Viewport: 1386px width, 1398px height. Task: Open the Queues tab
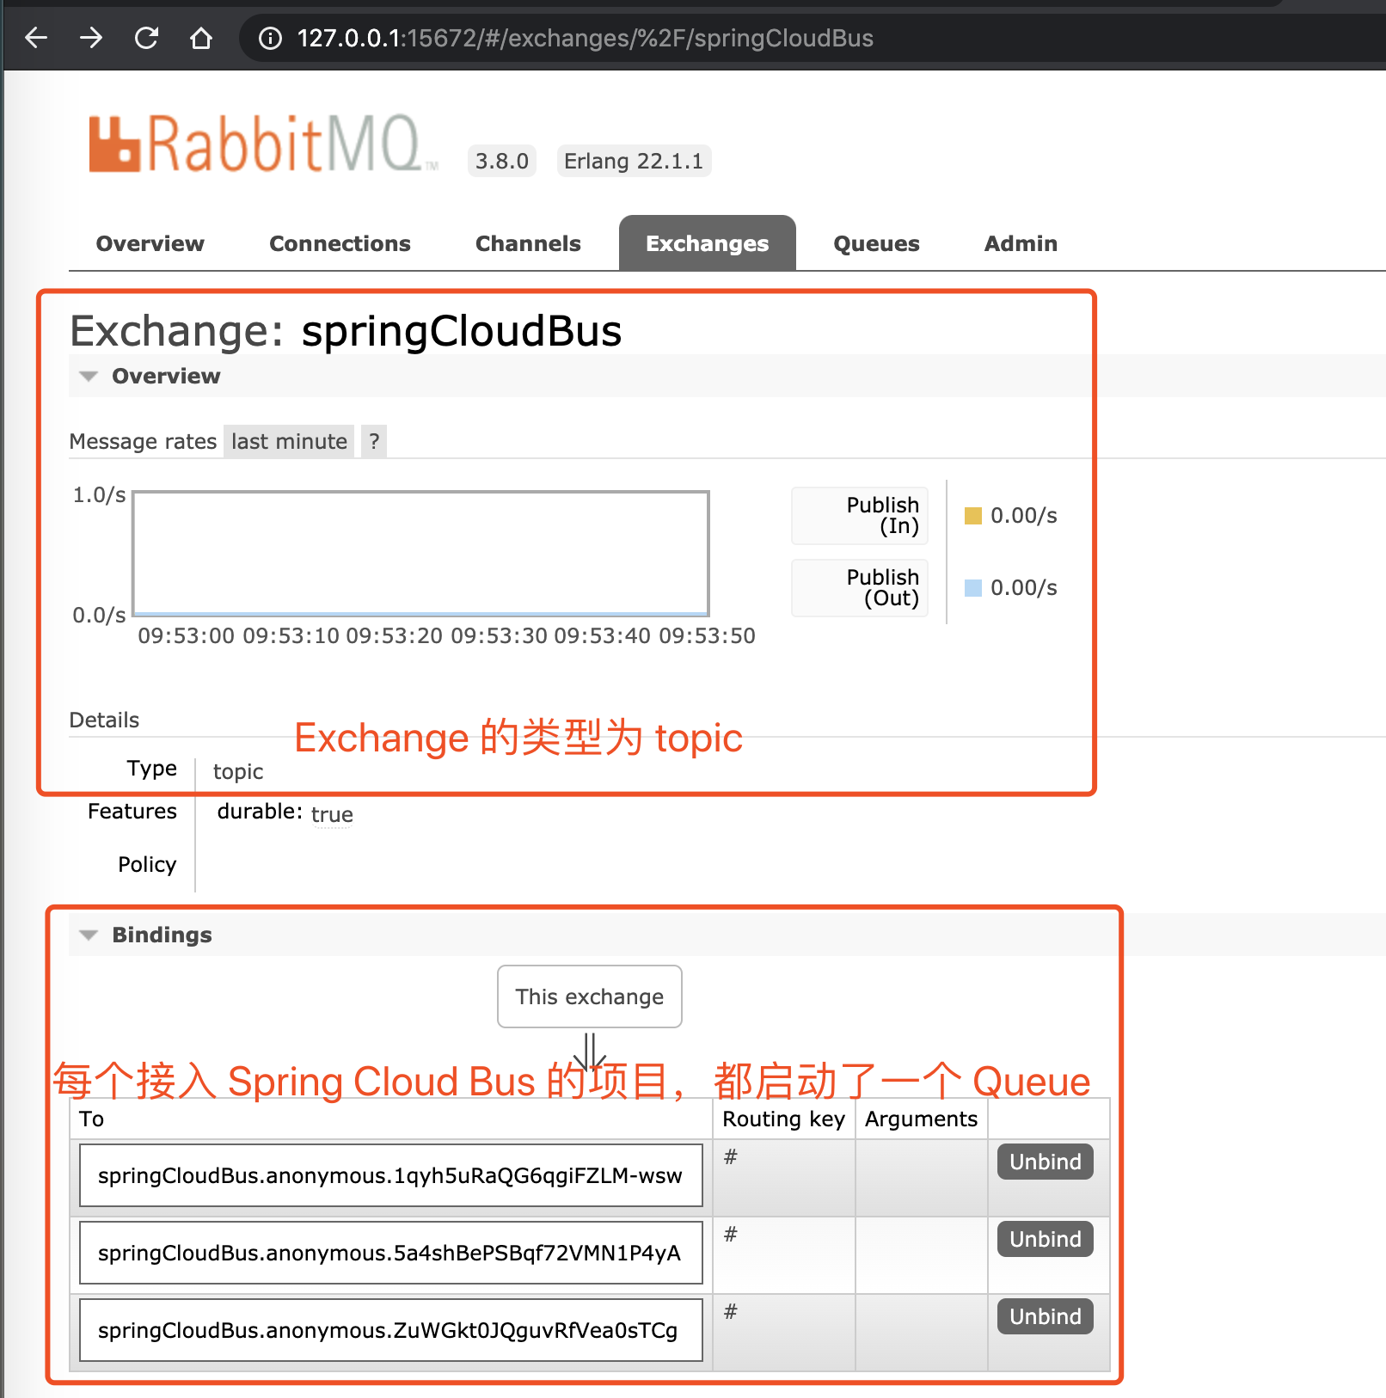876,243
